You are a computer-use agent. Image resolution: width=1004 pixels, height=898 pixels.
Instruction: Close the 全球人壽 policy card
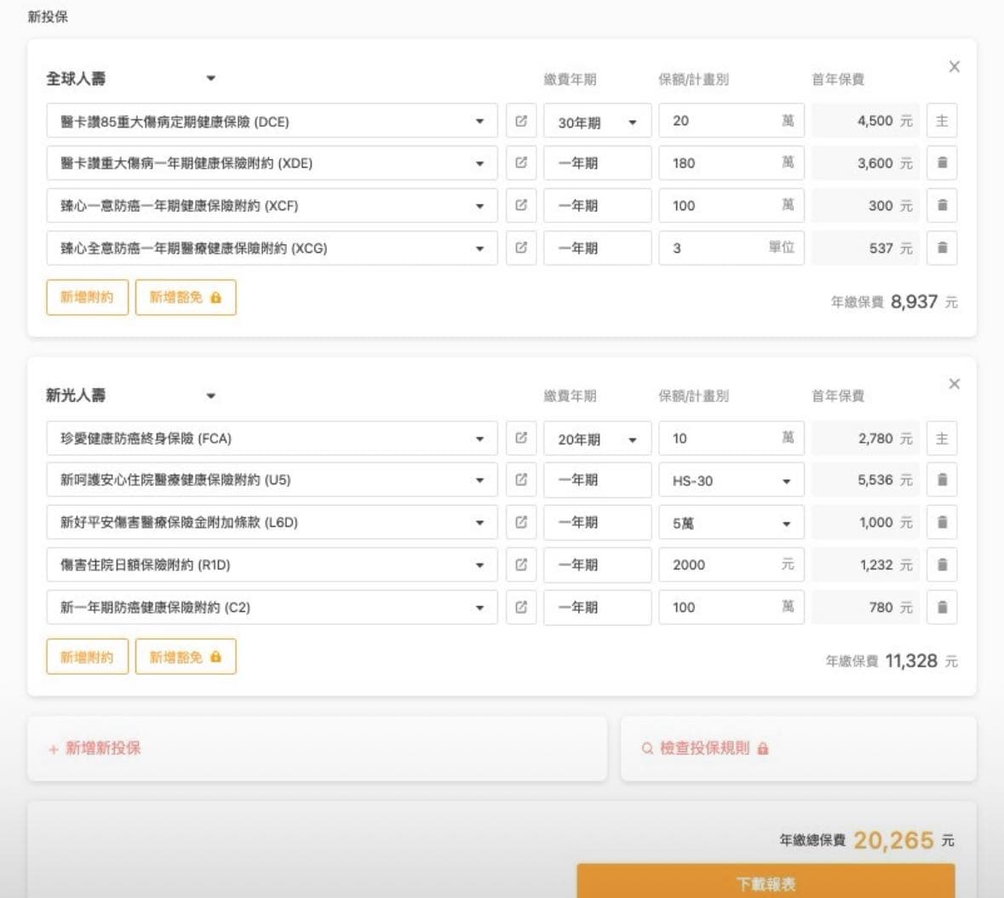[x=954, y=66]
